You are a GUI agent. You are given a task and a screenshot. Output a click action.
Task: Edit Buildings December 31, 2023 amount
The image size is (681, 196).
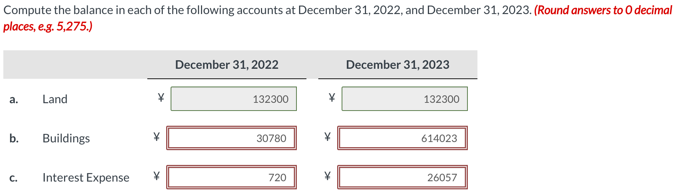tap(402, 138)
